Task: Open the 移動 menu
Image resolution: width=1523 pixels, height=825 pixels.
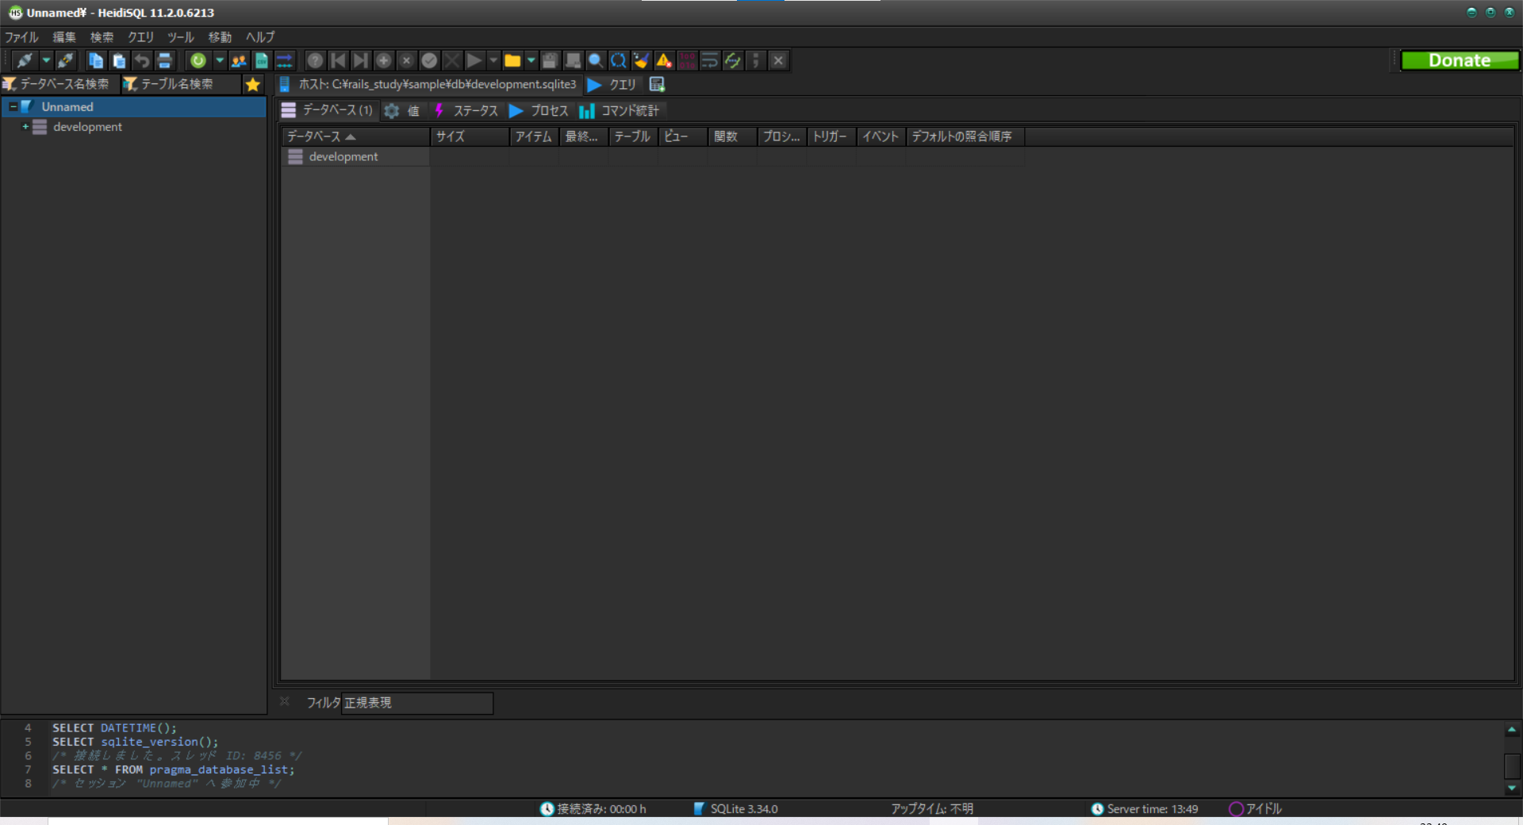Action: coord(220,37)
